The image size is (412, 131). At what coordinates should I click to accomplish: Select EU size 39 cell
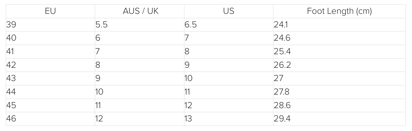(11, 25)
